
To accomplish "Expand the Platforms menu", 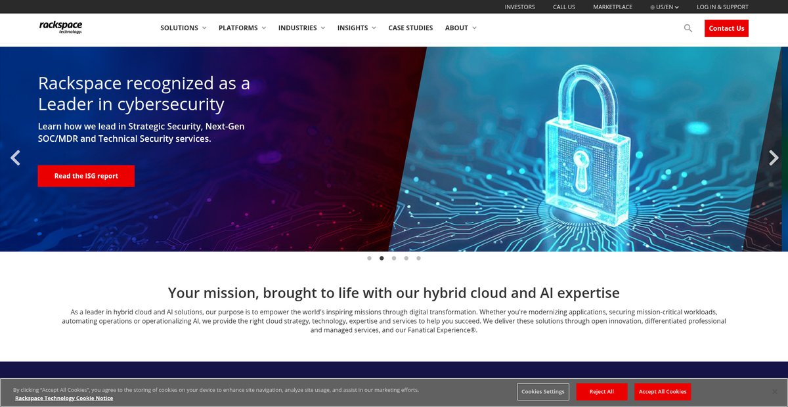I will 242,28.
